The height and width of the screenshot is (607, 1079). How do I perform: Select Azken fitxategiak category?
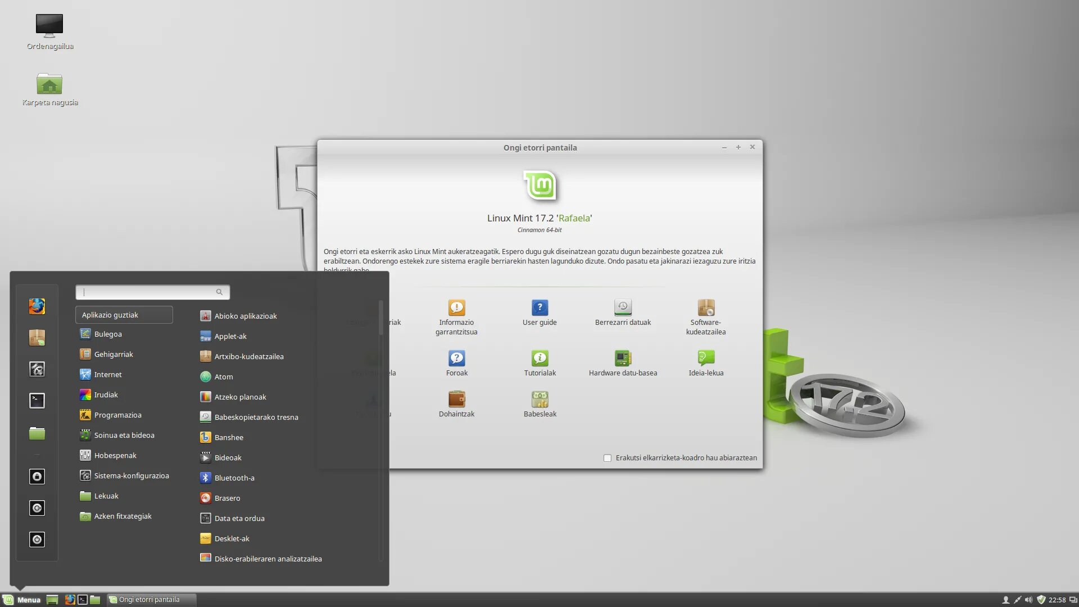[124, 516]
